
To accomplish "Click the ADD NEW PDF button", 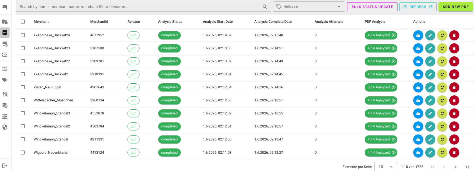I will coord(455,7).
